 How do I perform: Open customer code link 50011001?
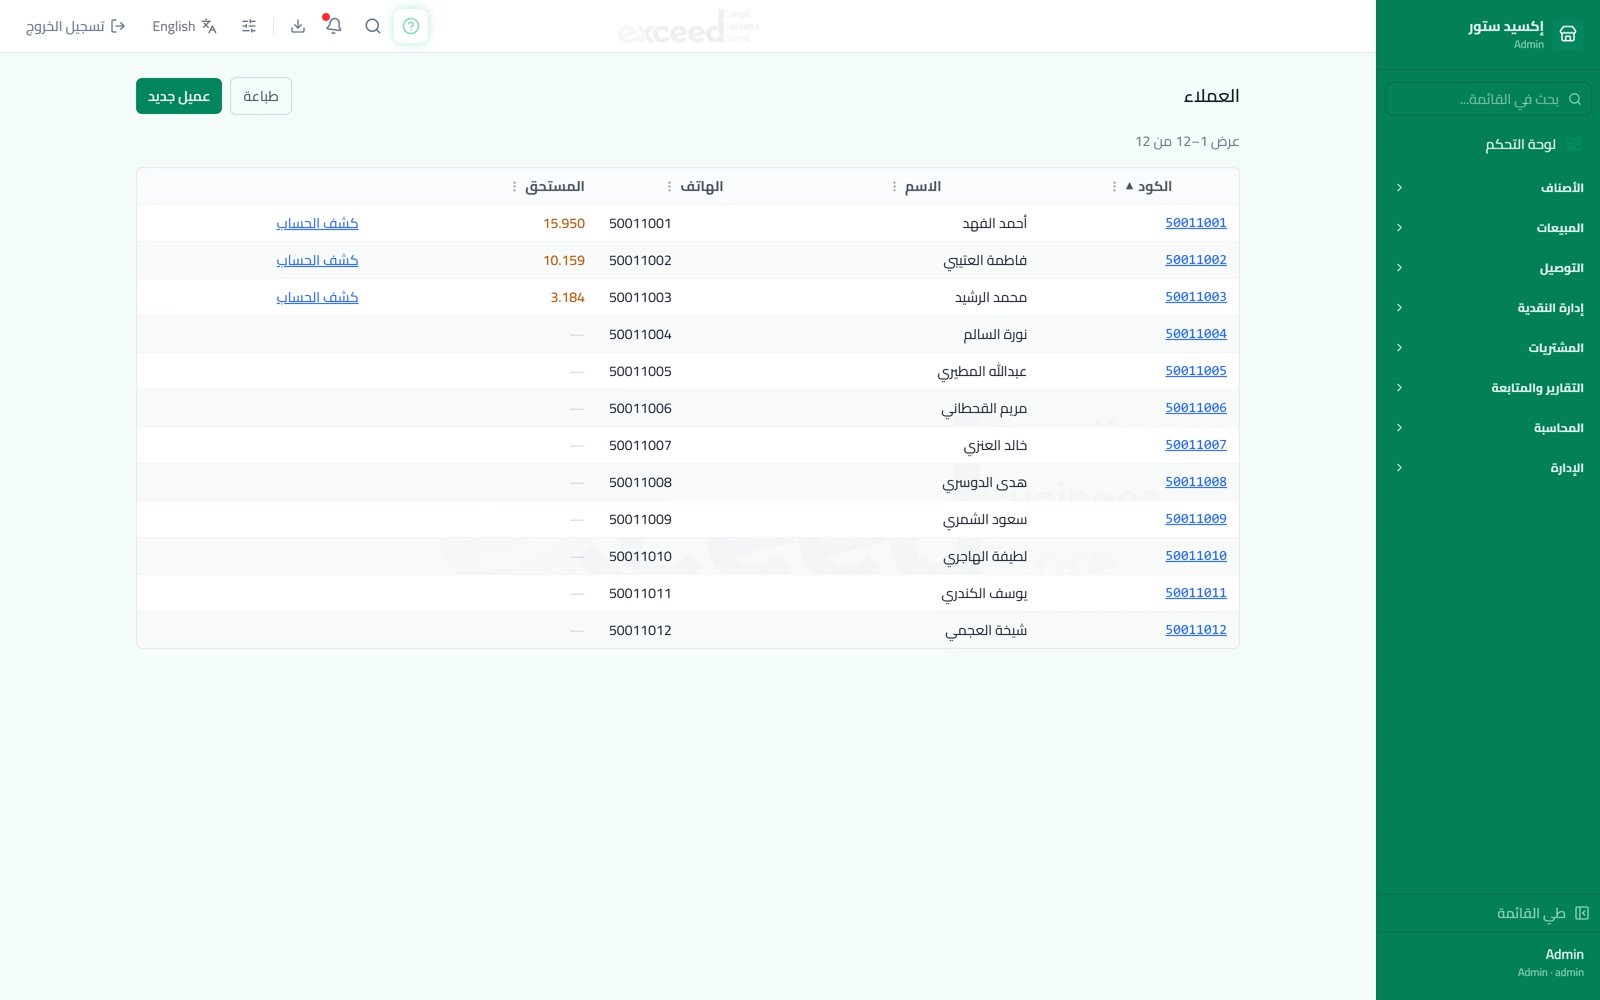pos(1195,223)
